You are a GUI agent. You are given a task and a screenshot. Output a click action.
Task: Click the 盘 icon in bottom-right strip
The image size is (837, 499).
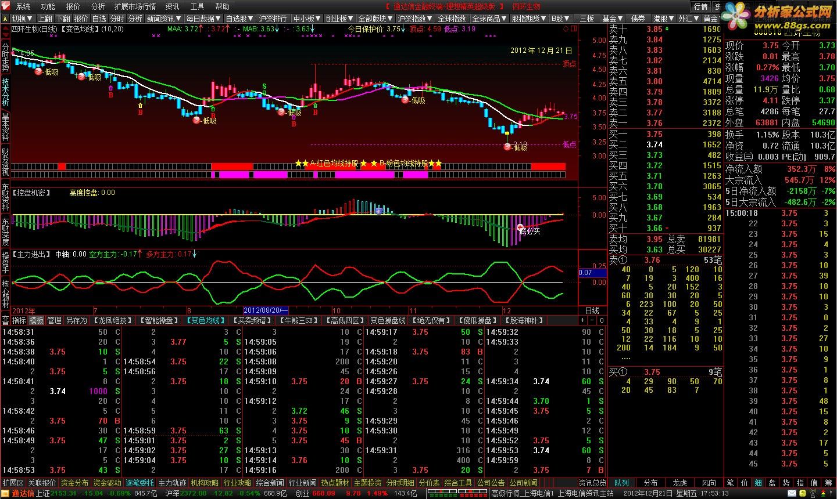click(x=772, y=483)
